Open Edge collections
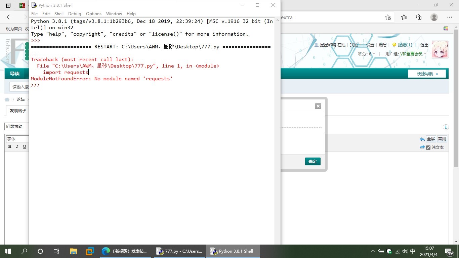 419,17
